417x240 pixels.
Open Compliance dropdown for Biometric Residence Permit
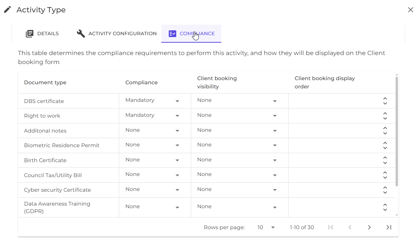[152, 145]
